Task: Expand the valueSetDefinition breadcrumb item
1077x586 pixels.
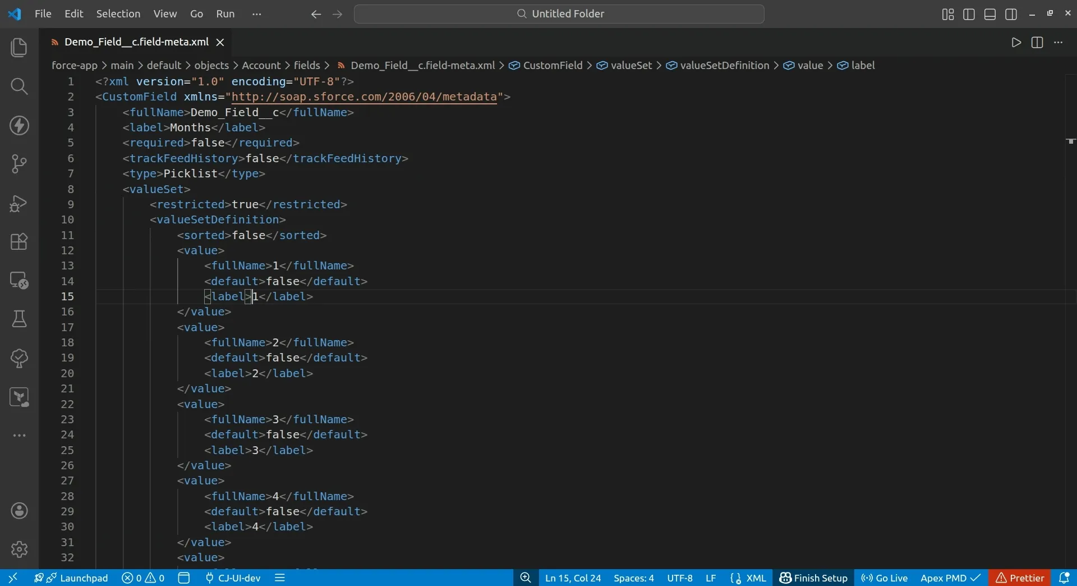Action: pos(724,66)
